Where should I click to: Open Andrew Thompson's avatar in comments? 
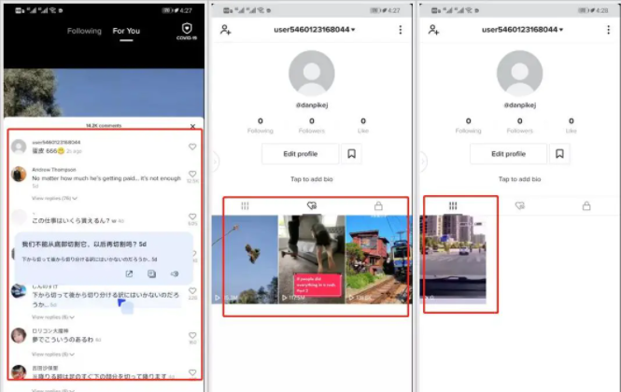click(19, 175)
